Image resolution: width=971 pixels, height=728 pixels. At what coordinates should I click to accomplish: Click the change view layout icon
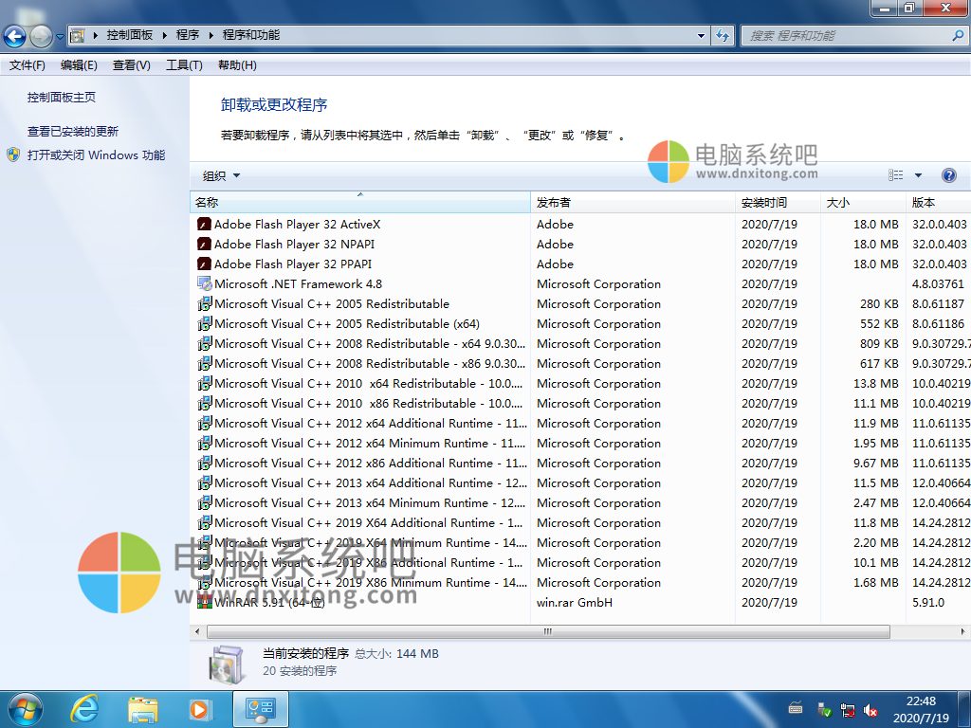point(896,175)
